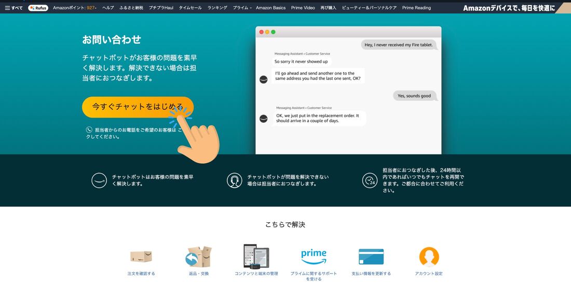Click the こちらで解決 heading text
571x285 pixels.
tap(285, 225)
